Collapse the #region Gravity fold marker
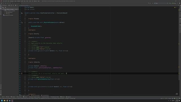 (x=25, y=34)
